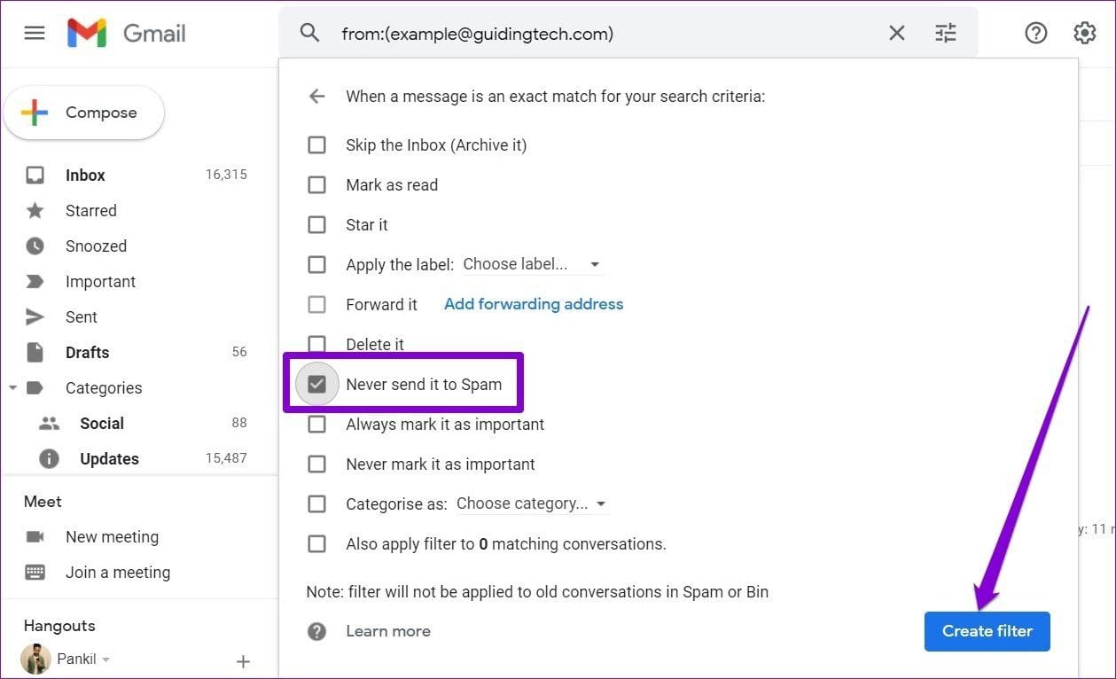Click the Social people icon
The width and height of the screenshot is (1116, 679).
click(49, 424)
